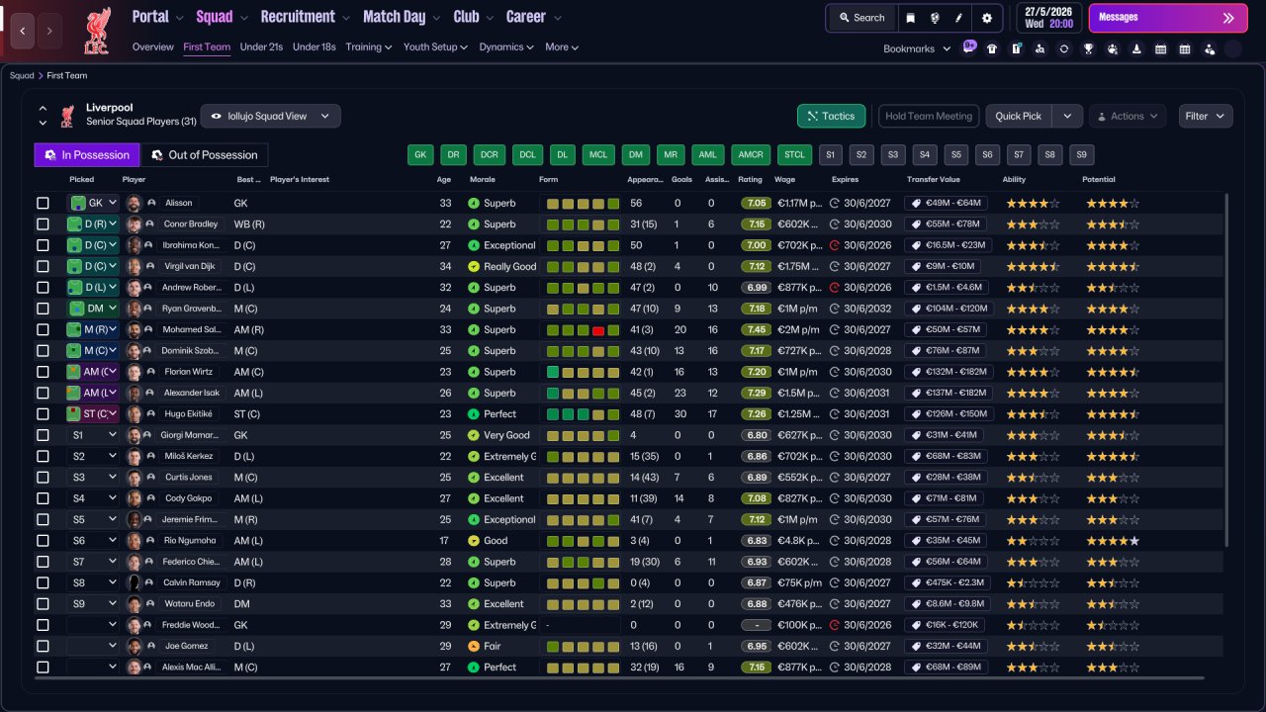
Task: Sort by the Transfer Value column header
Action: point(933,180)
